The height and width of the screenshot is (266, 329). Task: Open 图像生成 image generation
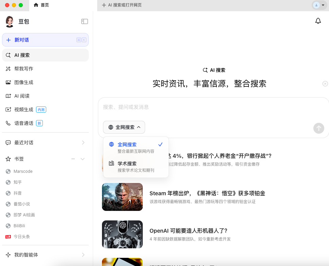coord(45,82)
